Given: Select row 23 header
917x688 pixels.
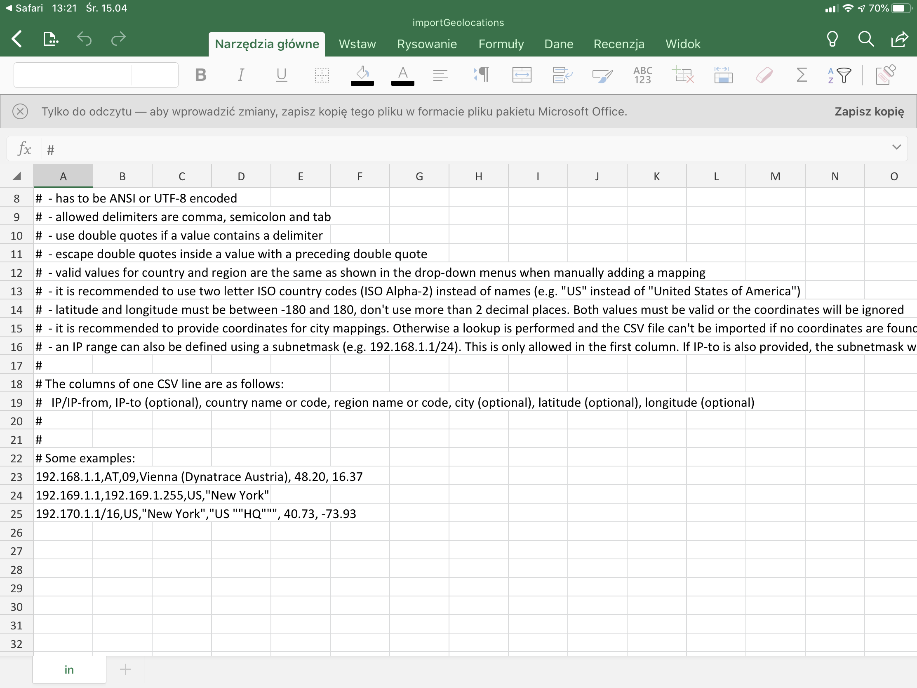Looking at the screenshot, I should (16, 477).
